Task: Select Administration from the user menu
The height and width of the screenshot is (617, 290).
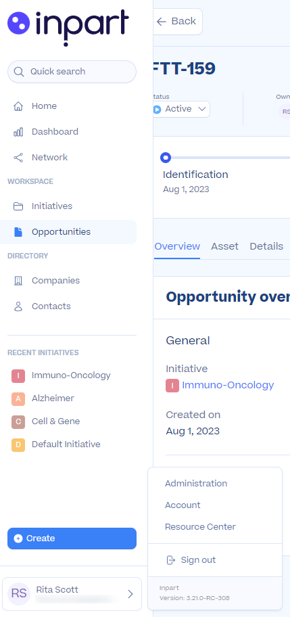Action: tap(196, 483)
